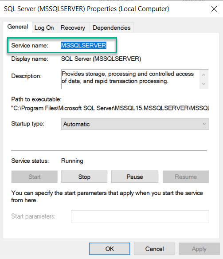The width and height of the screenshot is (223, 259).
Task: Click the Description scroll down arrow
Action: tap(203, 84)
